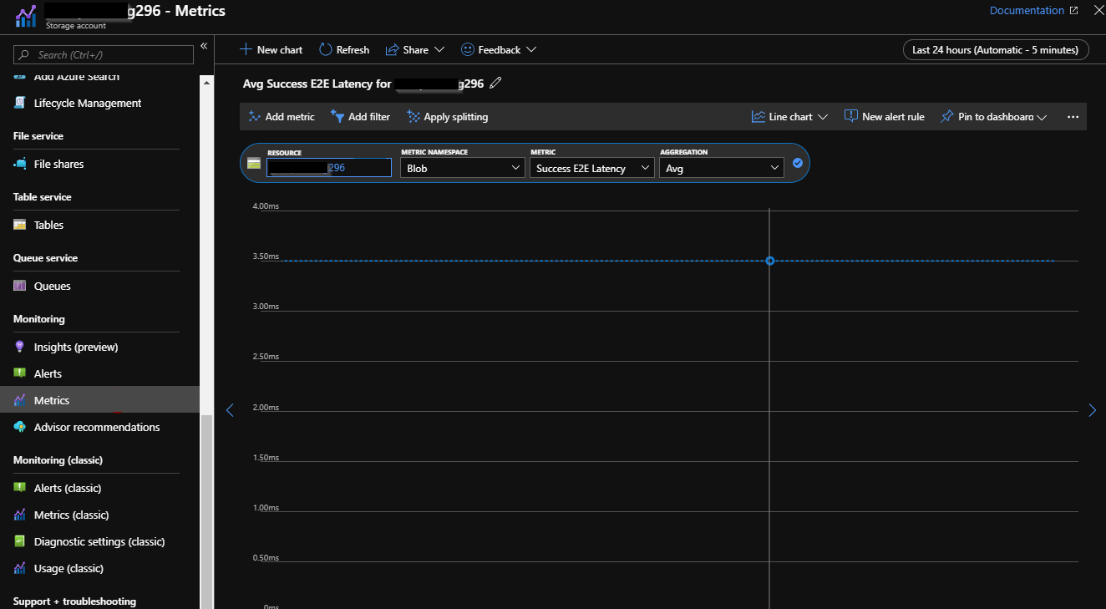Click the data point marker on the chart line

click(x=769, y=261)
